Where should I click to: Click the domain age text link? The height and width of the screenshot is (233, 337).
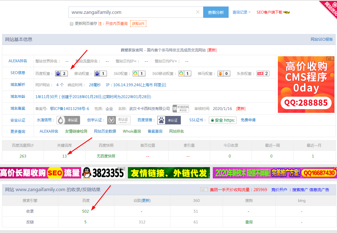pos(93,97)
